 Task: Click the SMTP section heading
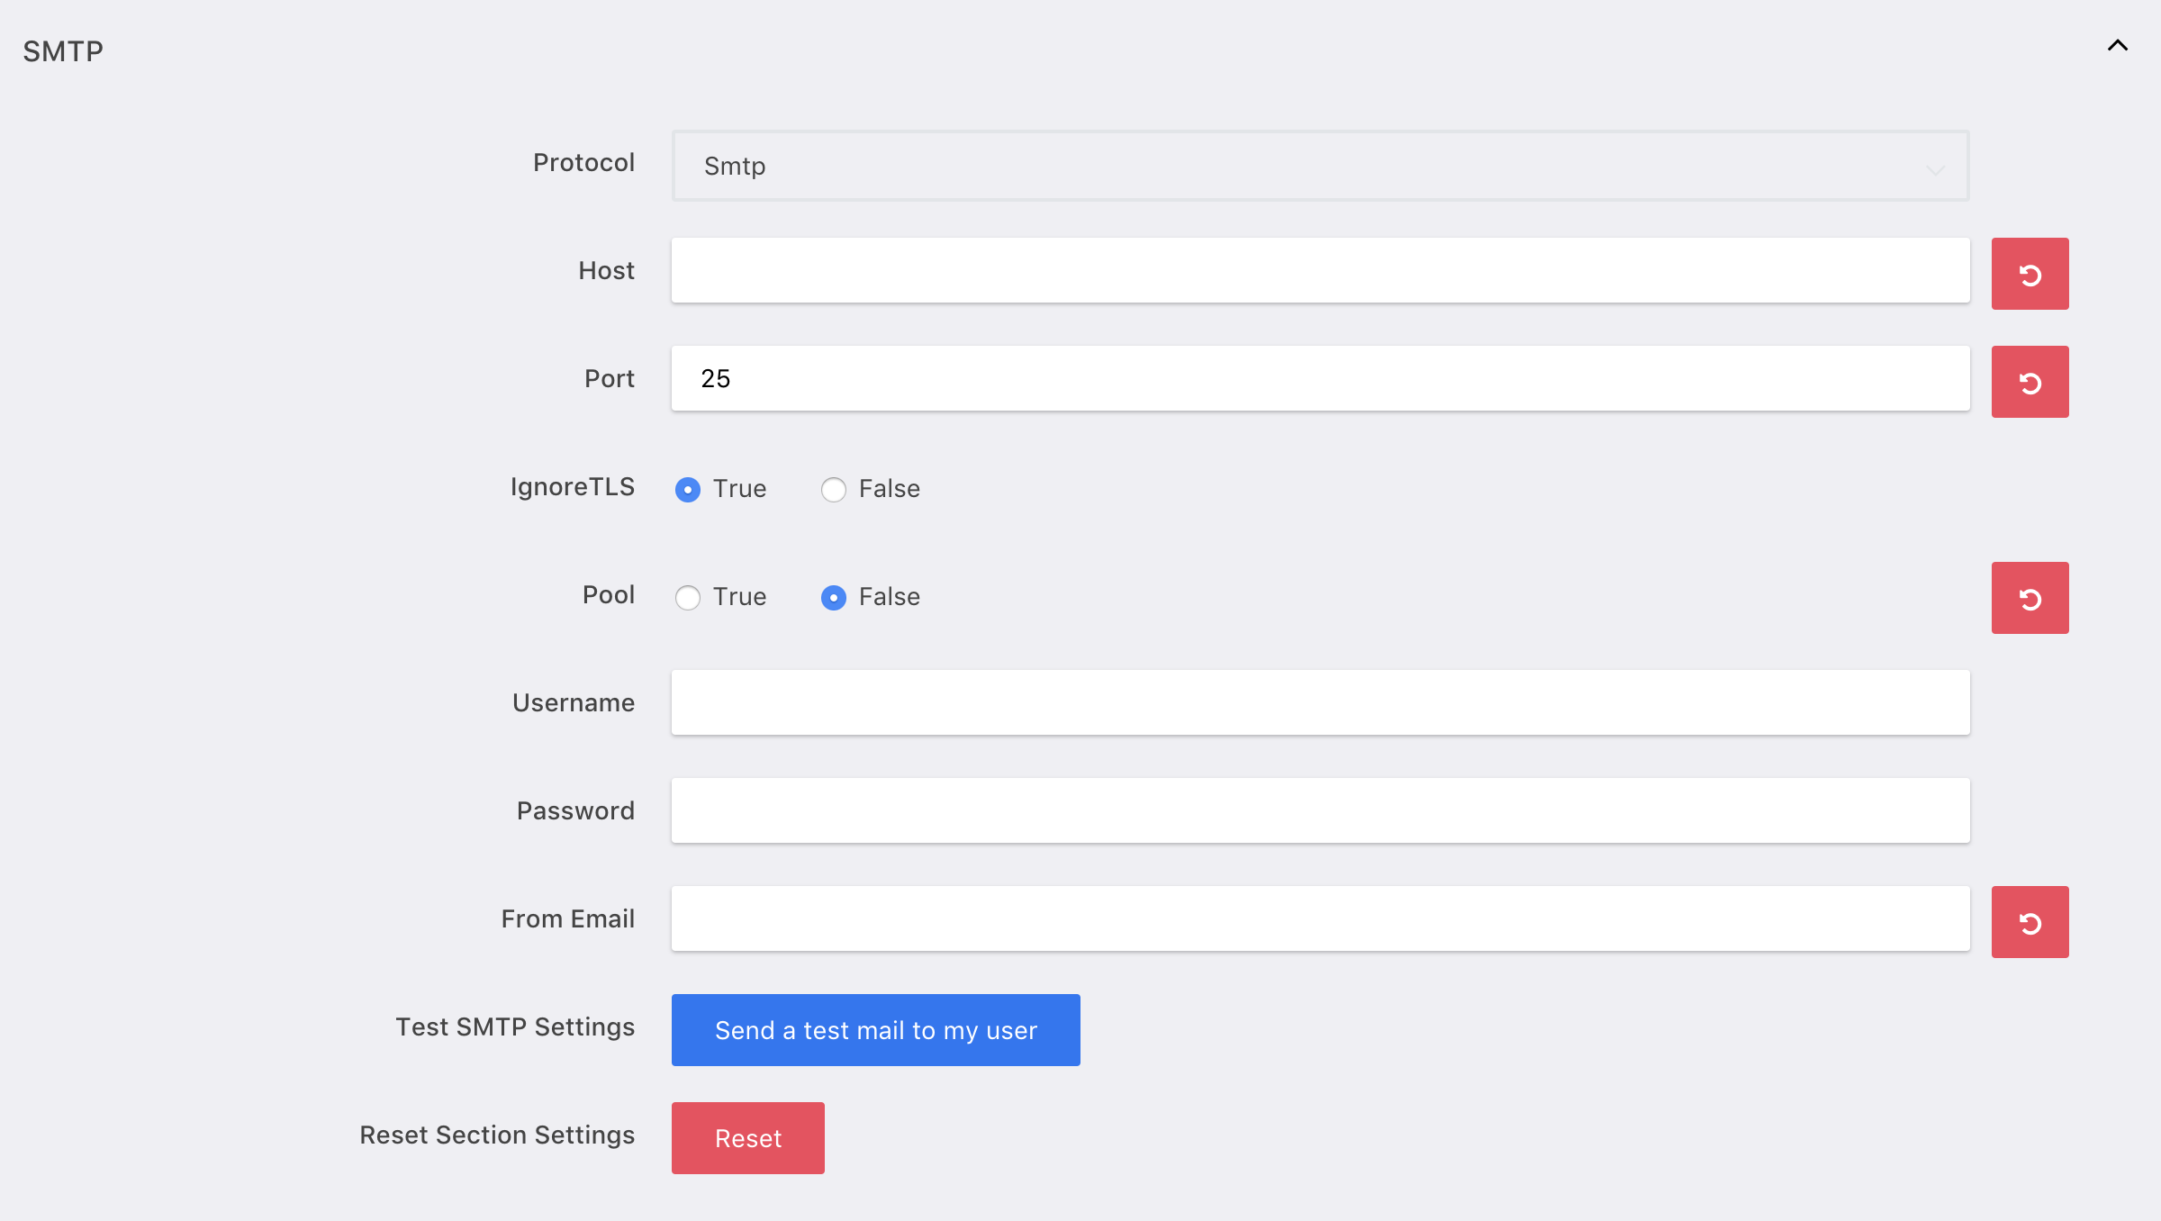click(63, 51)
